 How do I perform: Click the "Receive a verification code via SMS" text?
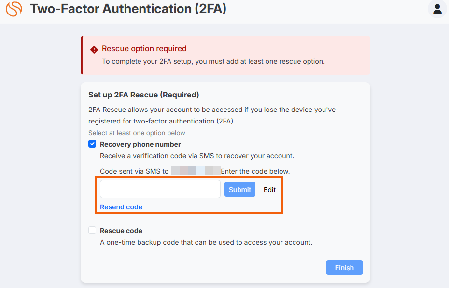coord(197,156)
